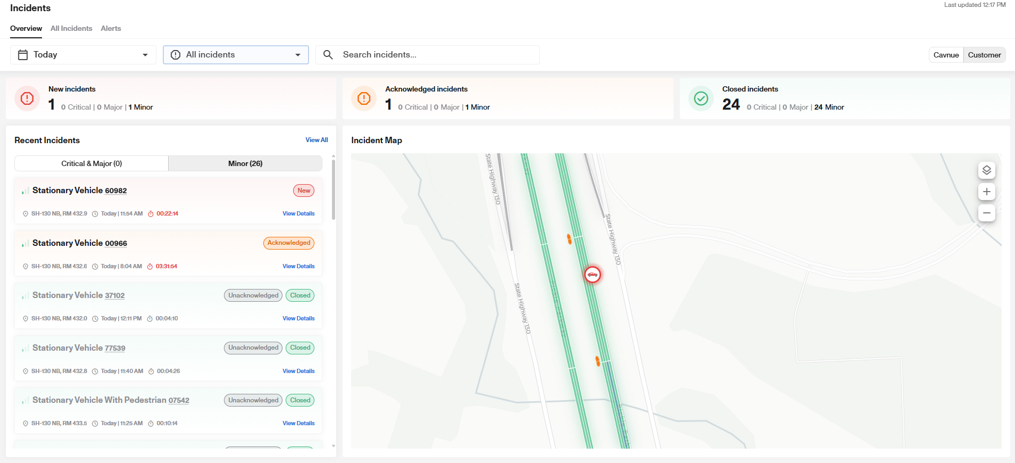View Details for Stationary Vehicle 00966
This screenshot has height=463, width=1015.
click(298, 267)
